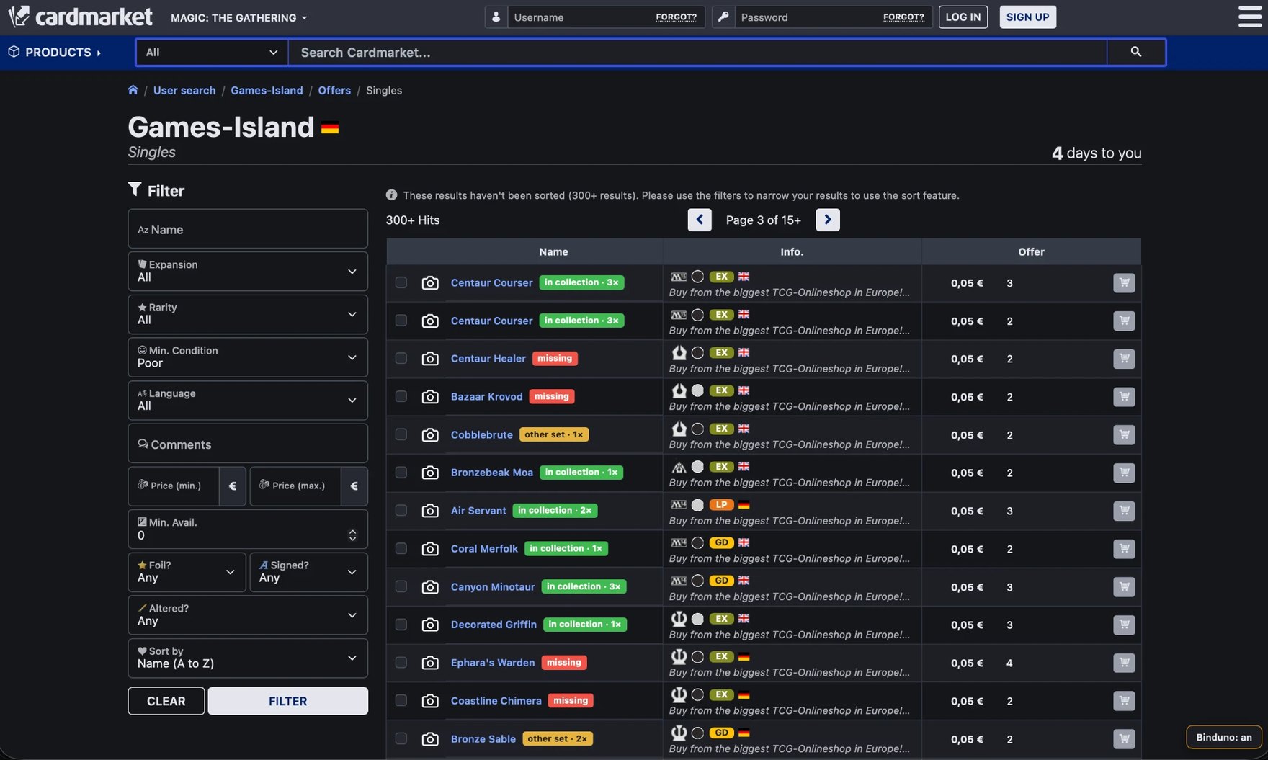
Task: Add Bazaar Krovod to cart
Action: coord(1124,397)
